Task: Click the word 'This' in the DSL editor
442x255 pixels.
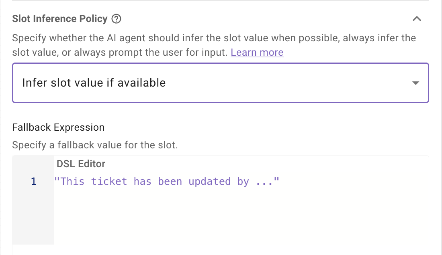Action: pos(72,181)
